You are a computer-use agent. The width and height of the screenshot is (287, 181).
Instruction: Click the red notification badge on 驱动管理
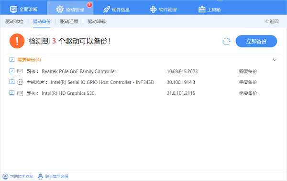(x=89, y=5)
